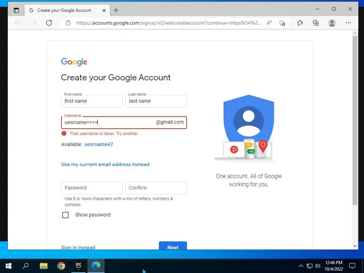The width and height of the screenshot is (364, 273).
Task: Open File Explorer from taskbar
Action: pyautogui.click(x=43, y=266)
